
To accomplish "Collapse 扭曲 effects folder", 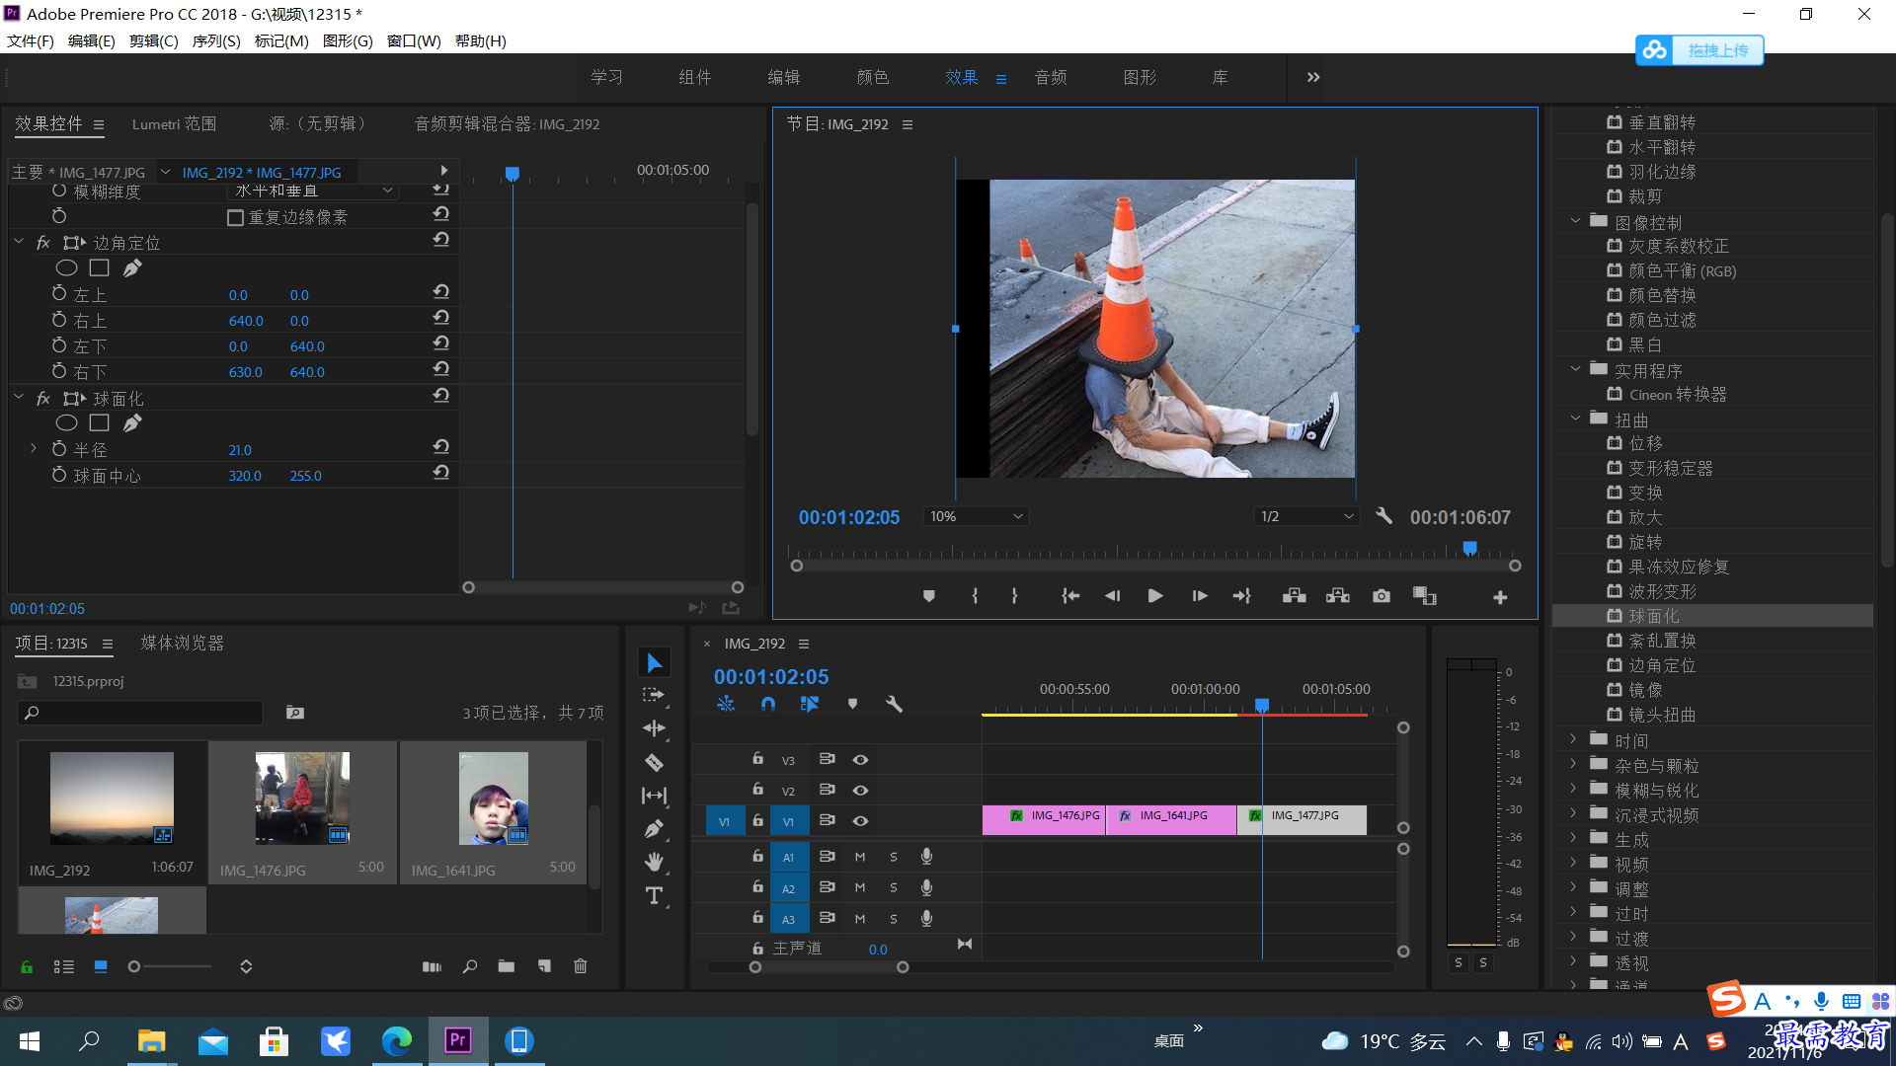I will pyautogui.click(x=1575, y=419).
